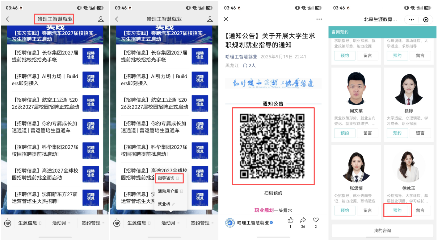Tap 留言 under 张颂博
438x241 pixels.
368,210
